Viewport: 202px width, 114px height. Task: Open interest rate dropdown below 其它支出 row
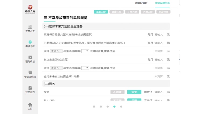[x=85, y=68]
